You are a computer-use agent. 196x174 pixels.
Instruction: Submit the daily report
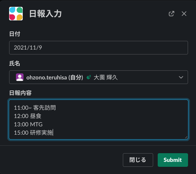click(173, 160)
